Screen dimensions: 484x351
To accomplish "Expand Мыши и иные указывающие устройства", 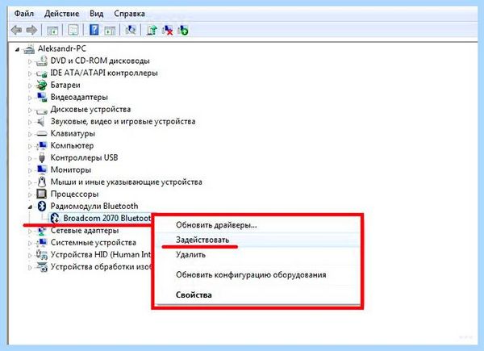I will [x=30, y=182].
